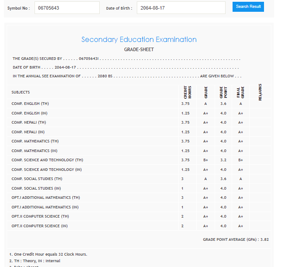Click COMP. SCIENCE AND TECHNOLOGY (TH) subject
This screenshot has width=285, height=267.
pos(47,160)
